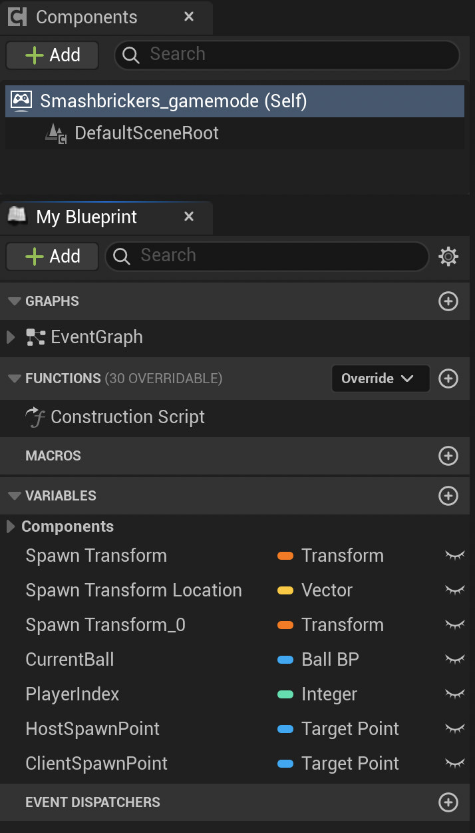This screenshot has width=475, height=833.
Task: Click the gamepad icon of Smashbrickers_gamemode
Action: click(21, 101)
